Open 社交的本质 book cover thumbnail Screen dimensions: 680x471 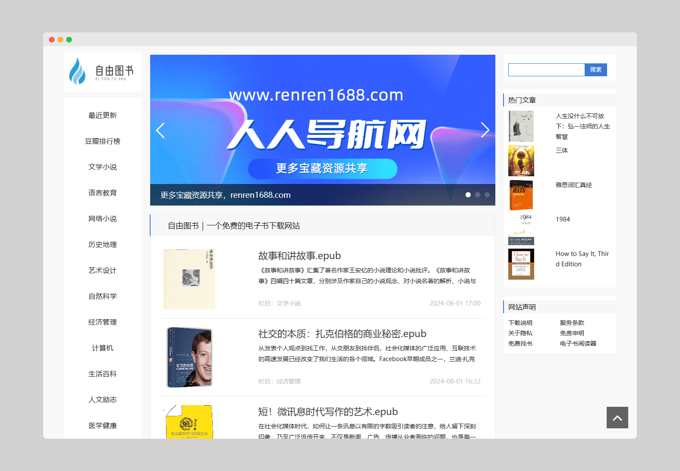tap(189, 357)
